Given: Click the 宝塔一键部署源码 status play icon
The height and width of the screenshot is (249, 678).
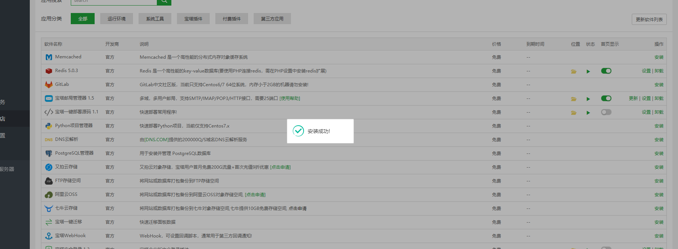Looking at the screenshot, I should [x=588, y=113].
